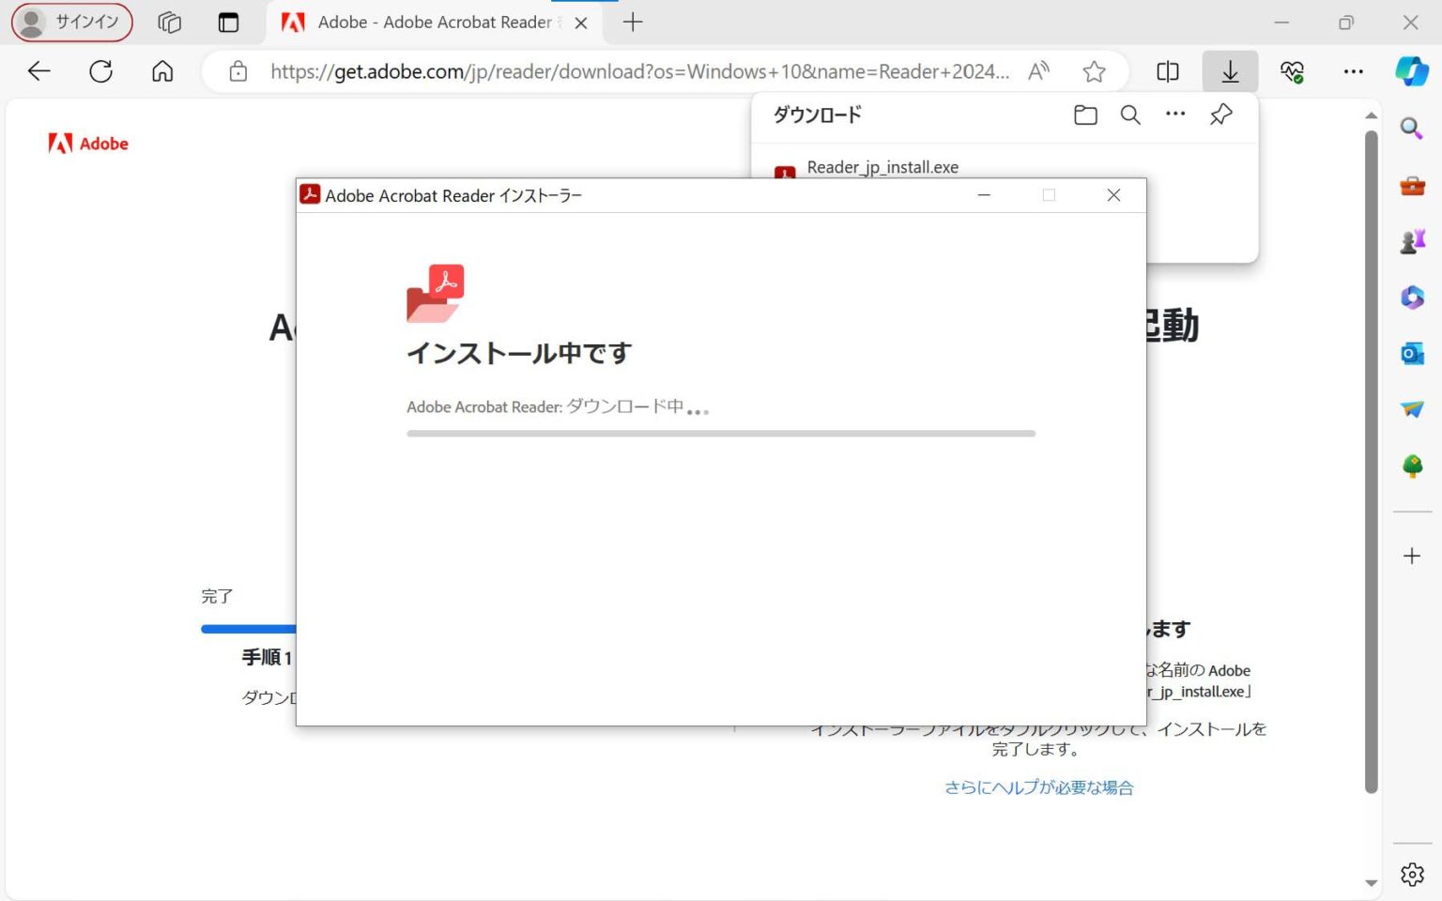Add this page to favorites
Viewport: 1442px width, 901px height.
coord(1094,70)
